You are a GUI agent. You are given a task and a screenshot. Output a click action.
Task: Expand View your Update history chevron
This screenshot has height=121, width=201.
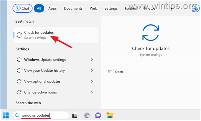[92, 70]
